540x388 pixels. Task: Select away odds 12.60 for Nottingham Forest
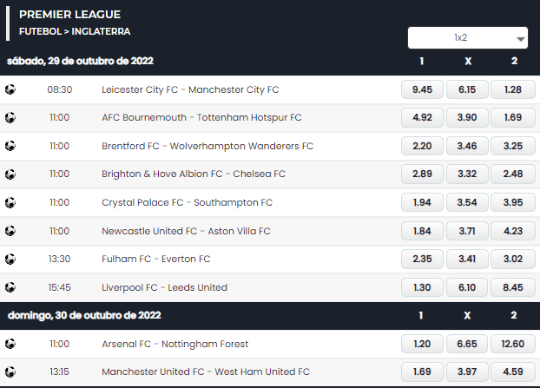pyautogui.click(x=513, y=344)
